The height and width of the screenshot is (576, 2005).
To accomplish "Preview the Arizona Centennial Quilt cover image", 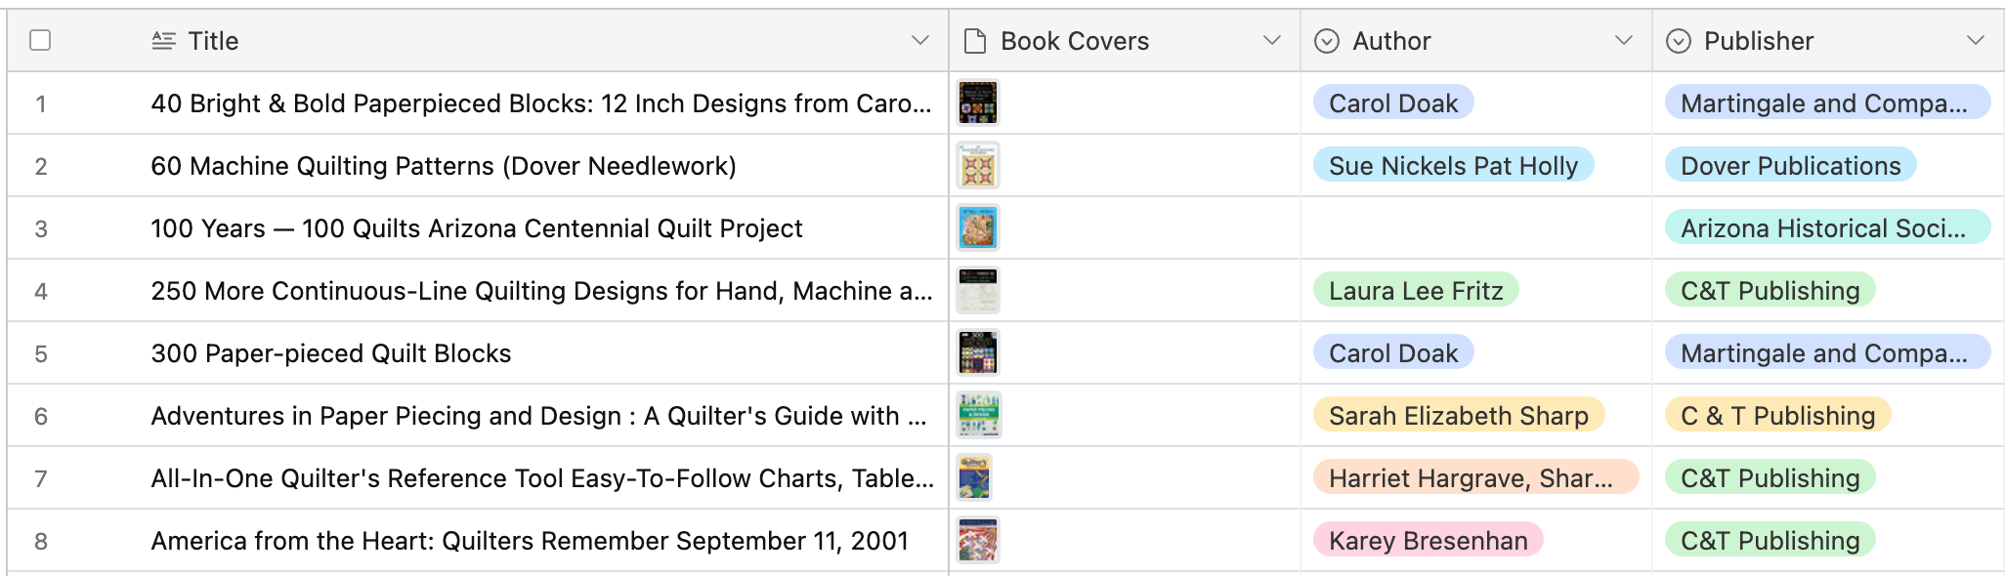I will click(978, 227).
